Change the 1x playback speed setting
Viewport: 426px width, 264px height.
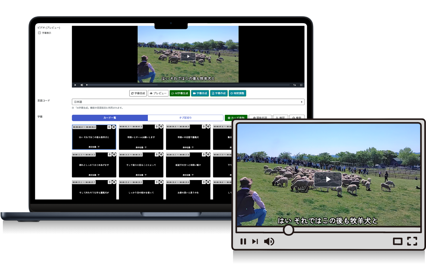[294, 85]
